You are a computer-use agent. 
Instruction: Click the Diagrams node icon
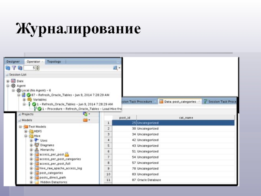click(x=37, y=145)
